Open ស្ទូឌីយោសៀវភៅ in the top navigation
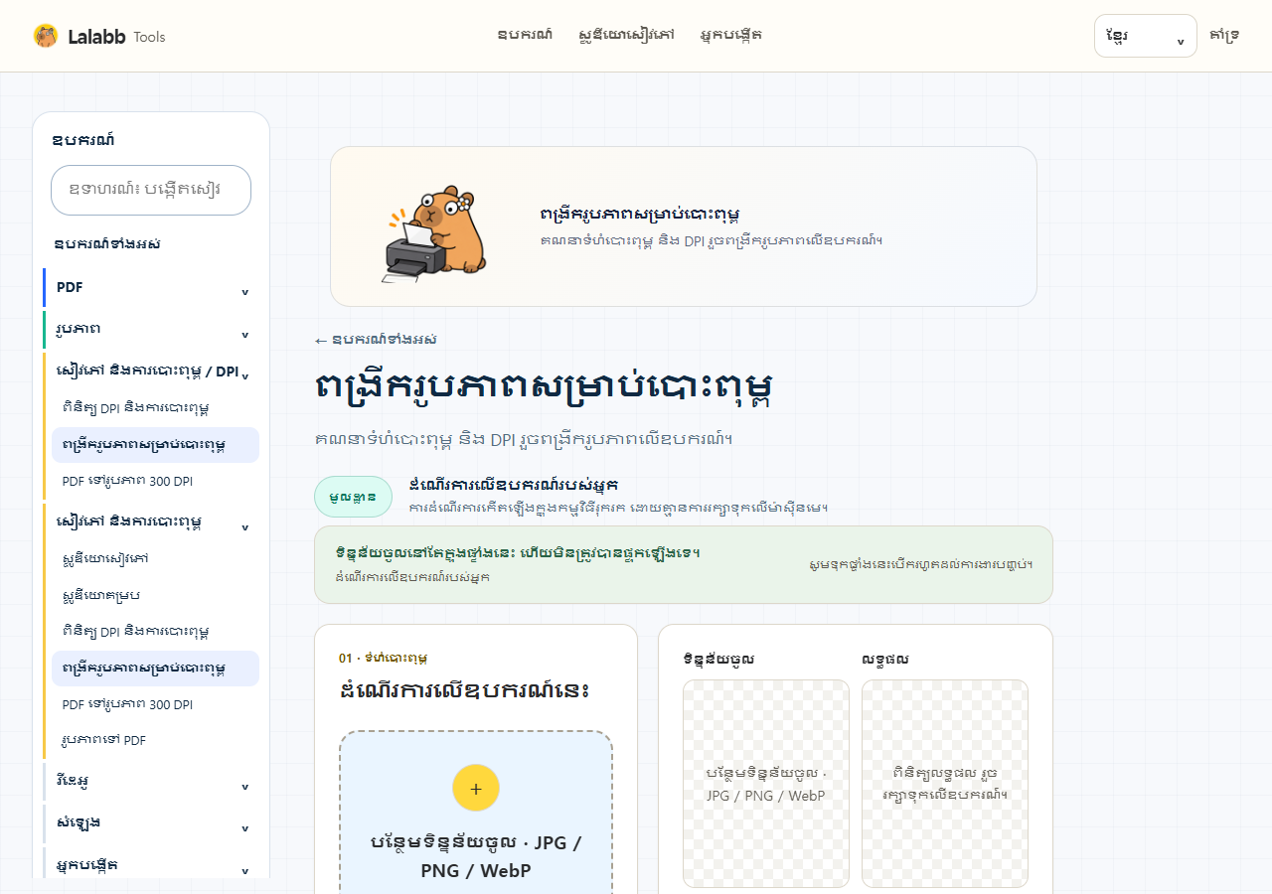The image size is (1272, 894). point(626,35)
